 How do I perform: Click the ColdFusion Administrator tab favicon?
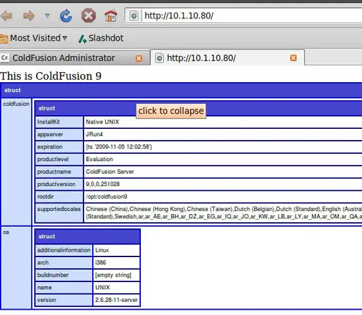(x=5, y=58)
